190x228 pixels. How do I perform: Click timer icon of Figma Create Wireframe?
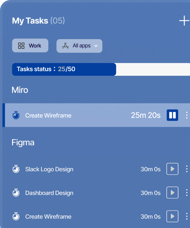tap(16, 216)
